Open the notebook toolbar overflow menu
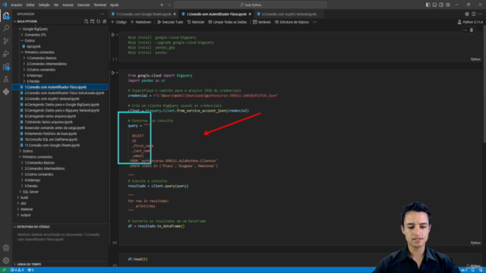The height and width of the screenshot is (273, 486). [315, 22]
